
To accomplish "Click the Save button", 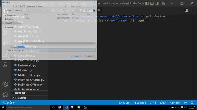I will click(x=77, y=57).
